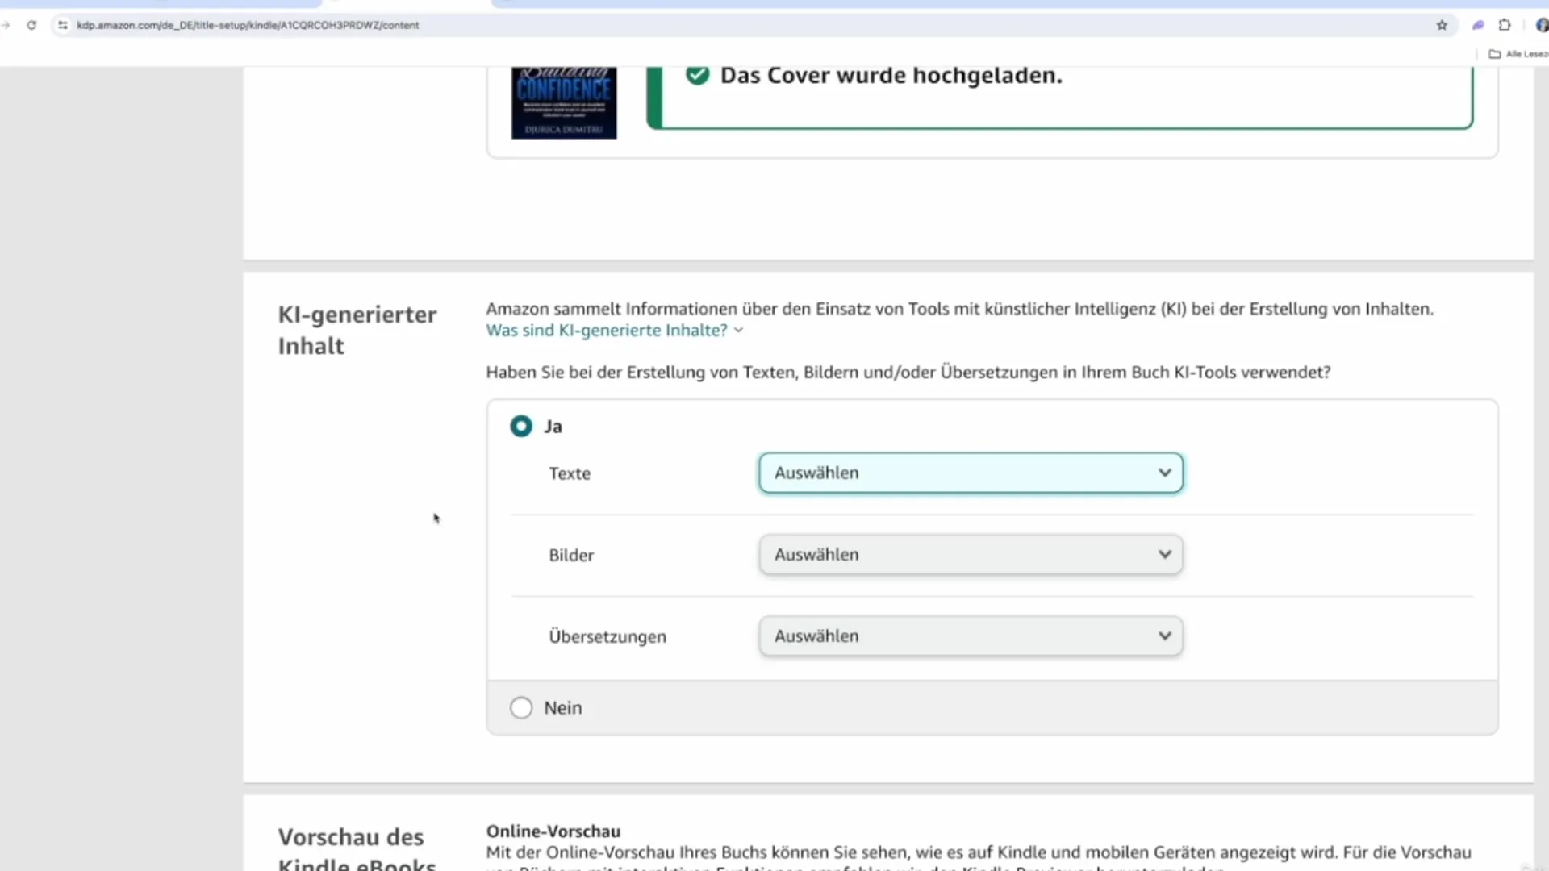This screenshot has width=1549, height=871.
Task: Bookmark this page with the star icon
Action: [1442, 25]
